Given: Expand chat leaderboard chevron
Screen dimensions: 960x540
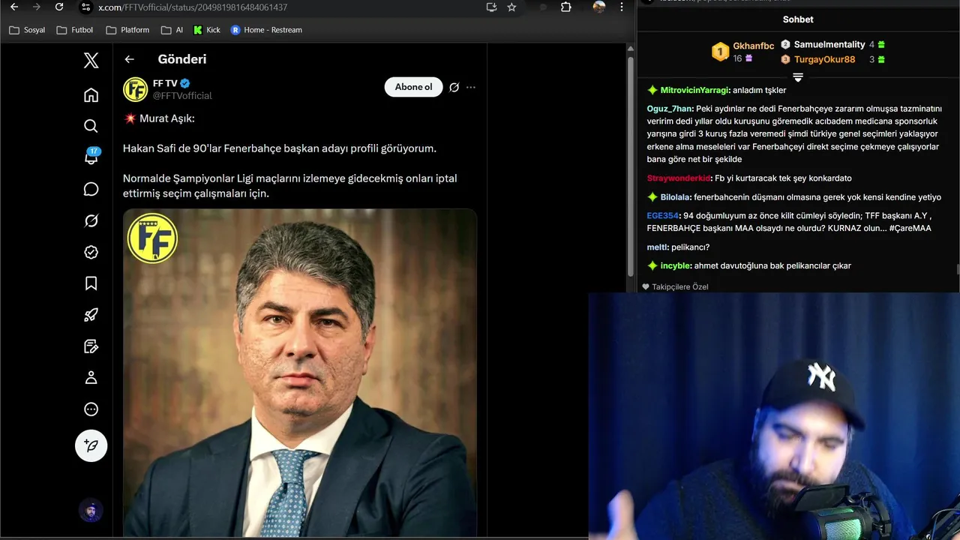Looking at the screenshot, I should (x=798, y=77).
